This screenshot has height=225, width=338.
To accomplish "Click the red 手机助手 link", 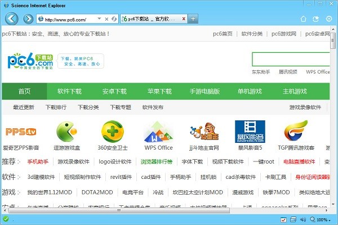I will pos(38,161).
